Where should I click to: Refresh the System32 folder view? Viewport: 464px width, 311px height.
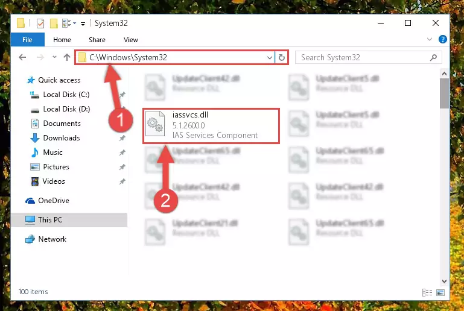[x=281, y=58]
